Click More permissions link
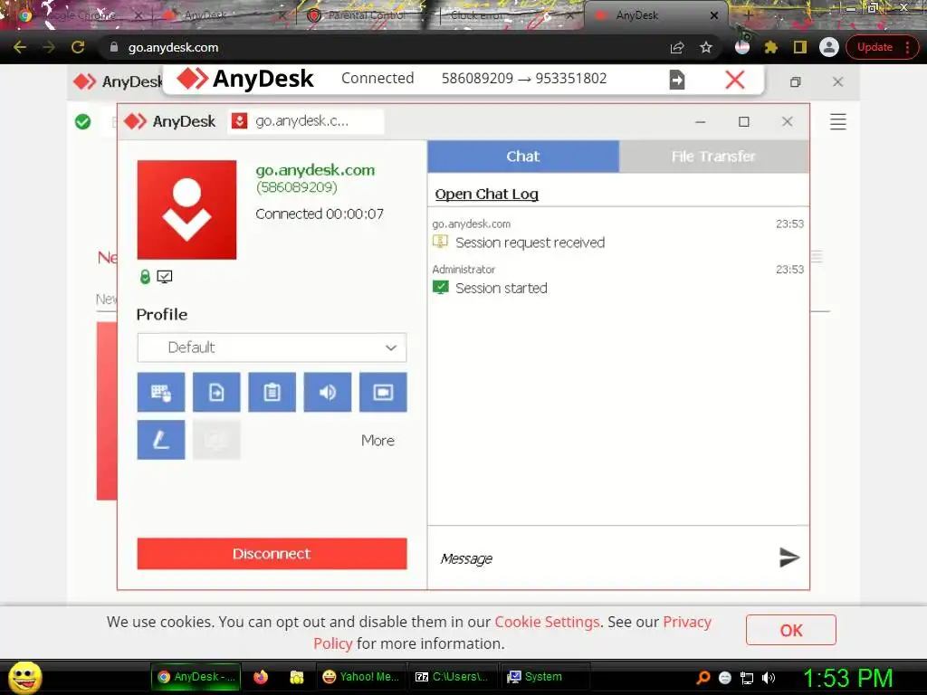The width and height of the screenshot is (927, 695). [x=377, y=441]
